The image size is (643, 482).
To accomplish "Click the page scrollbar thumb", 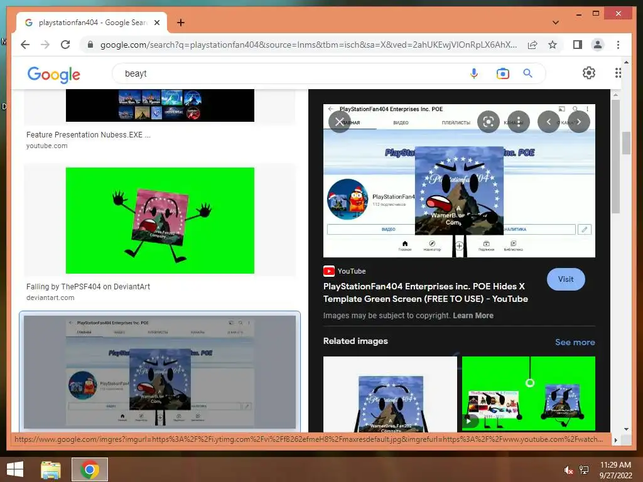I will tap(626, 142).
